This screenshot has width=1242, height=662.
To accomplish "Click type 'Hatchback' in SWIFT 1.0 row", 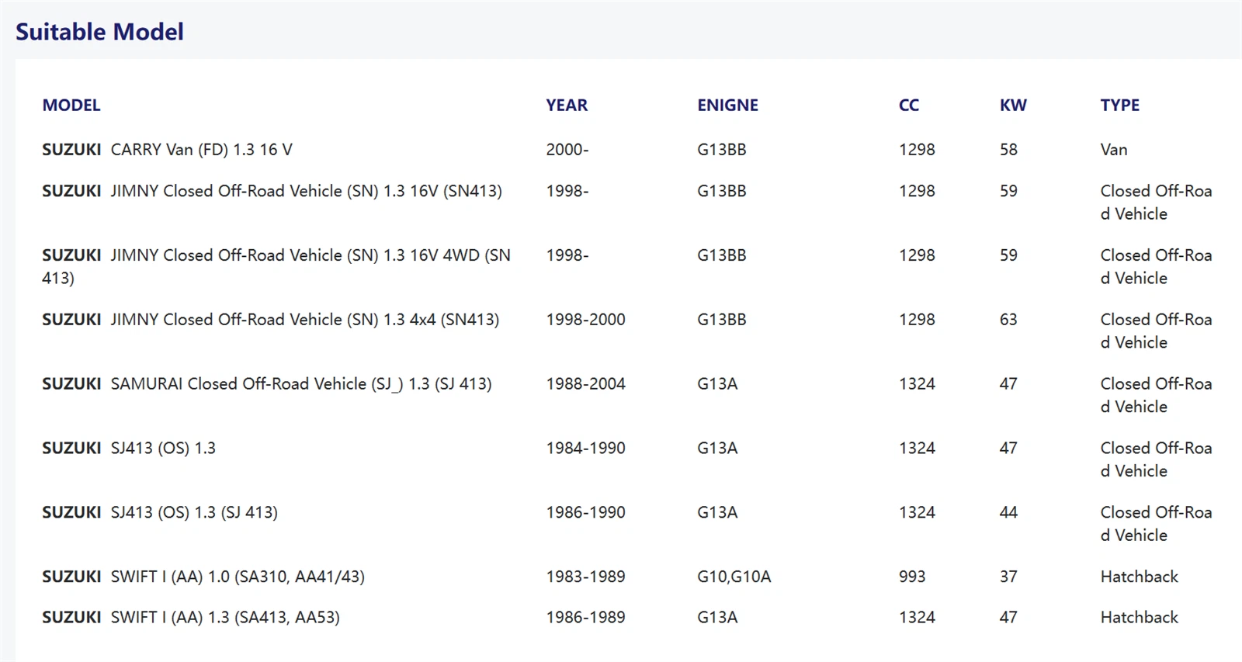I will 1139,577.
